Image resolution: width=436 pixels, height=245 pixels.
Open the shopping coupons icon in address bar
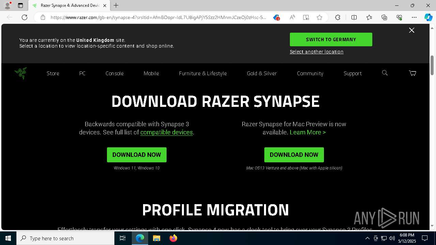pyautogui.click(x=276, y=17)
